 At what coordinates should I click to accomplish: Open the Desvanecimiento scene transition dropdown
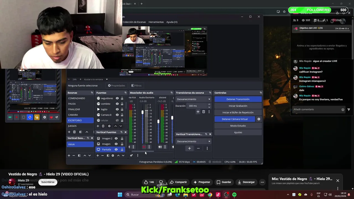(194, 99)
